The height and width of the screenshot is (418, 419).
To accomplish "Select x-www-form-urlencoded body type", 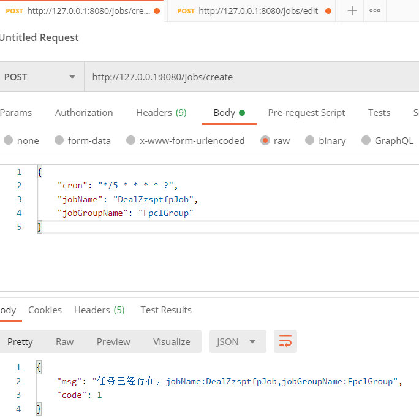I will click(x=185, y=140).
